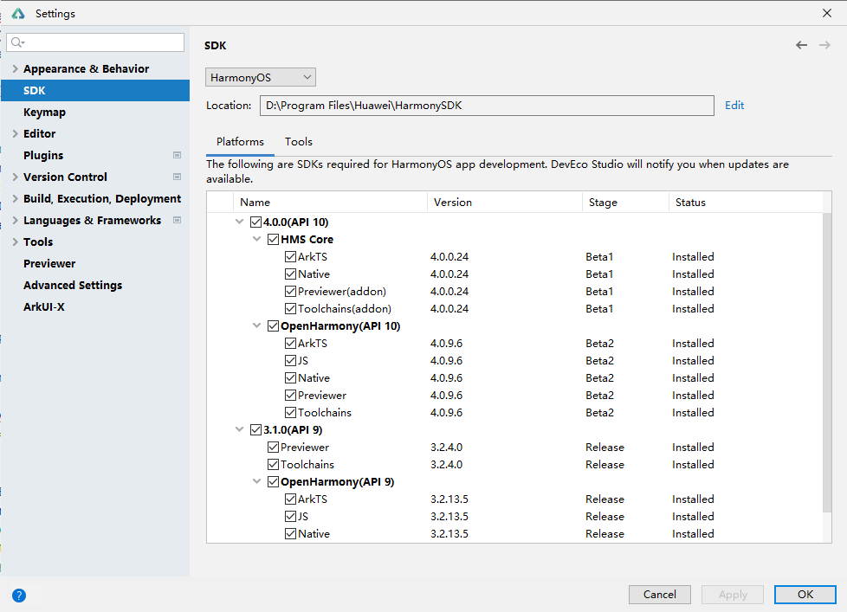
Task: Toggle the JS 4.0.9.6 checkbox
Action: [x=291, y=360]
